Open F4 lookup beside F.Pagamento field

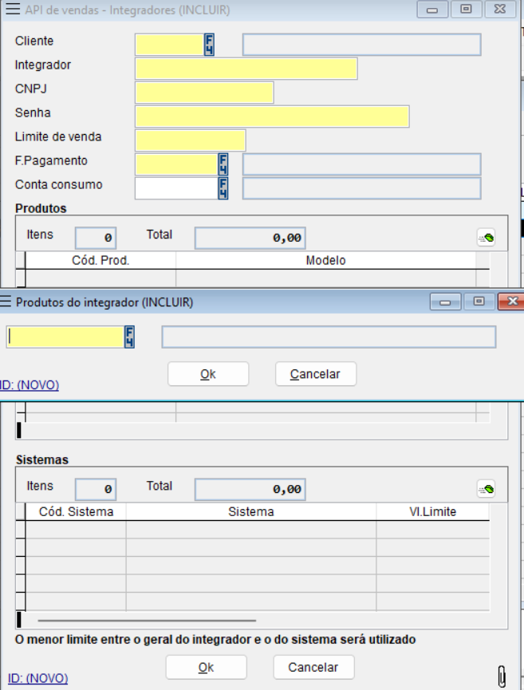223,164
